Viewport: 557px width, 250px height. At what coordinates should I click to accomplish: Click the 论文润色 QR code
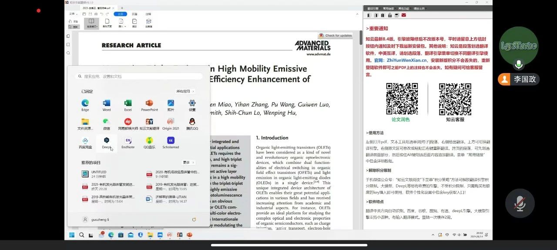402,99
